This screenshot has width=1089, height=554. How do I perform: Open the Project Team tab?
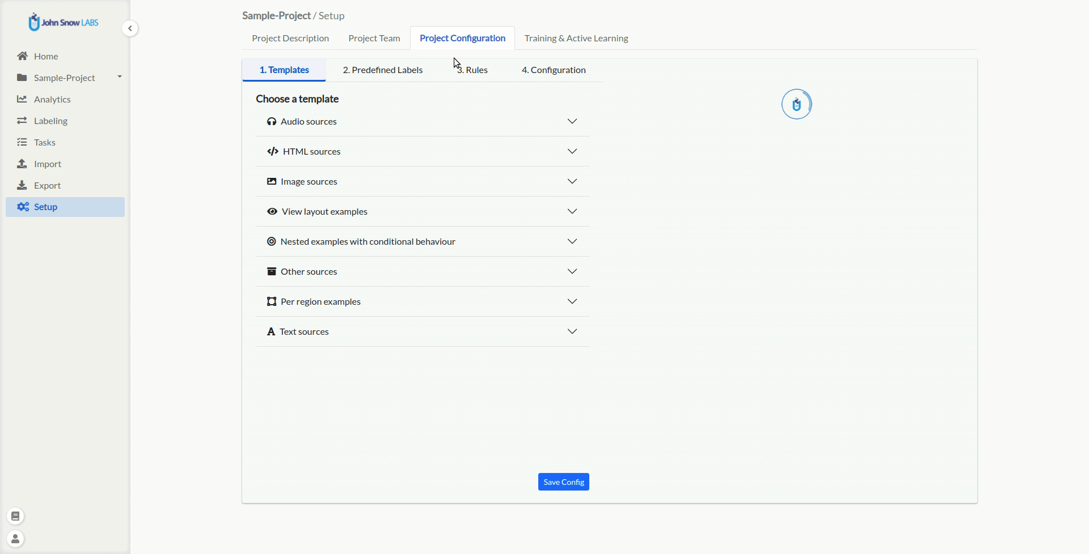[374, 38]
